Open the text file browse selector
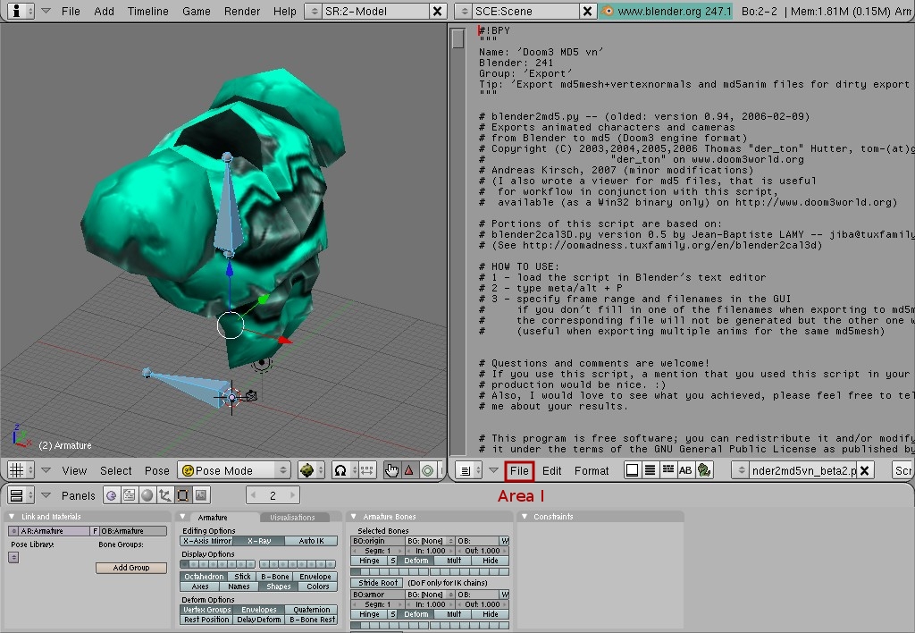 741,470
